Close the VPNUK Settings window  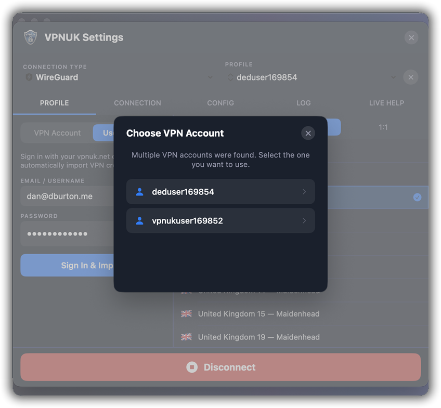(411, 37)
